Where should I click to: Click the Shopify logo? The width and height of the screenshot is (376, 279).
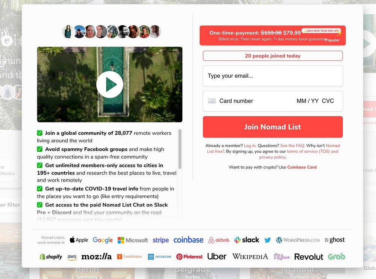(x=51, y=257)
